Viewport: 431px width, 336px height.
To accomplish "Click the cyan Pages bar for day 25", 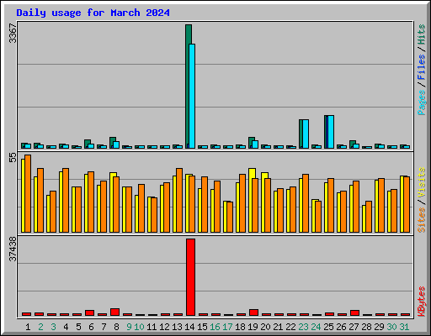I will (331, 132).
